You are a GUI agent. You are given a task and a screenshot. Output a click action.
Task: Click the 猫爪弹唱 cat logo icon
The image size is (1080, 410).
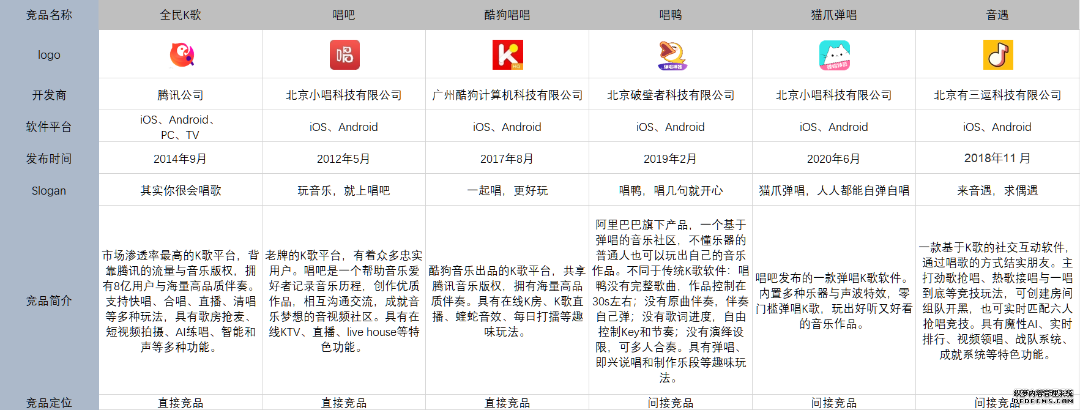point(835,55)
